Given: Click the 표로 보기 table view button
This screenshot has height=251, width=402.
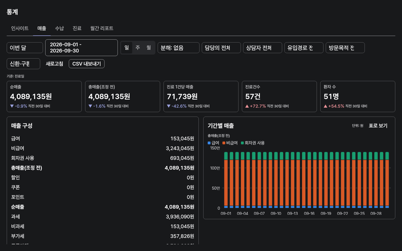Looking at the screenshot, I should (378, 126).
